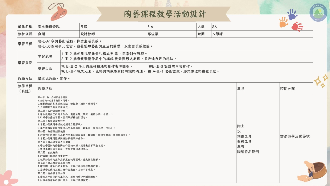Select the '自編' cell
This screenshot has height=186, width=330.
[58, 34]
